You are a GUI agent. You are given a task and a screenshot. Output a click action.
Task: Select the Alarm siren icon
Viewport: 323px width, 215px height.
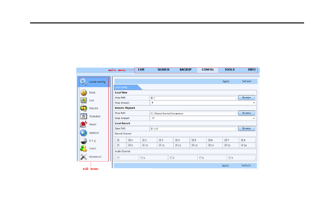(x=84, y=124)
